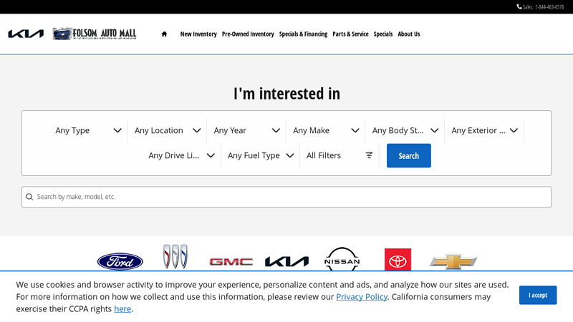573x322 pixels.
Task: Go to home via house icon
Action: click(164, 34)
